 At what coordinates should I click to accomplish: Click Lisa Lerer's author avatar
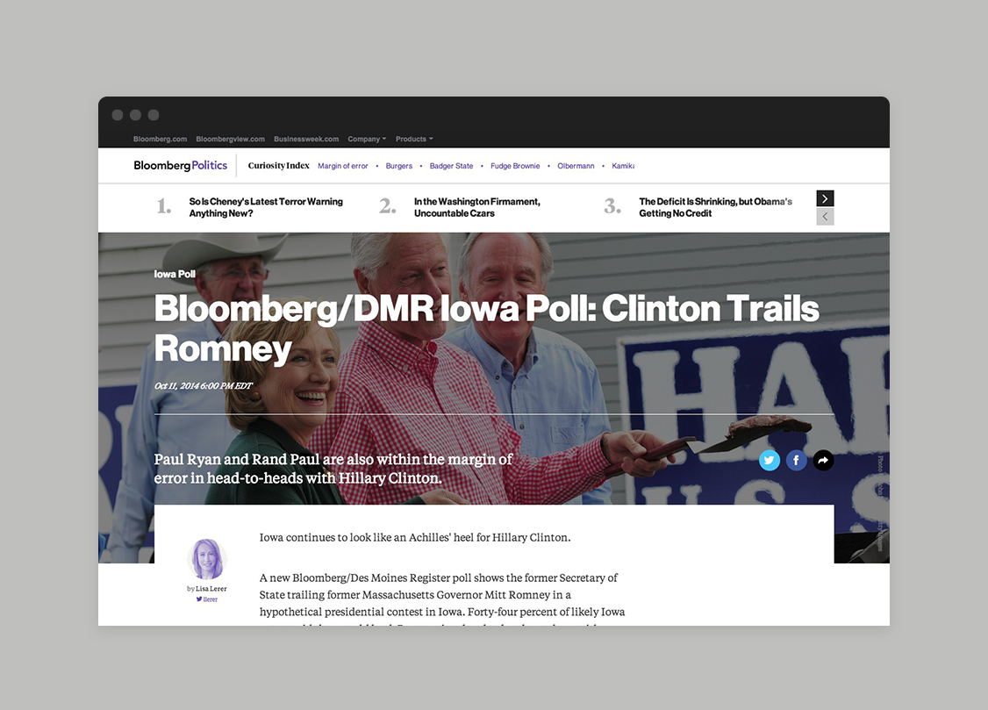pyautogui.click(x=208, y=559)
